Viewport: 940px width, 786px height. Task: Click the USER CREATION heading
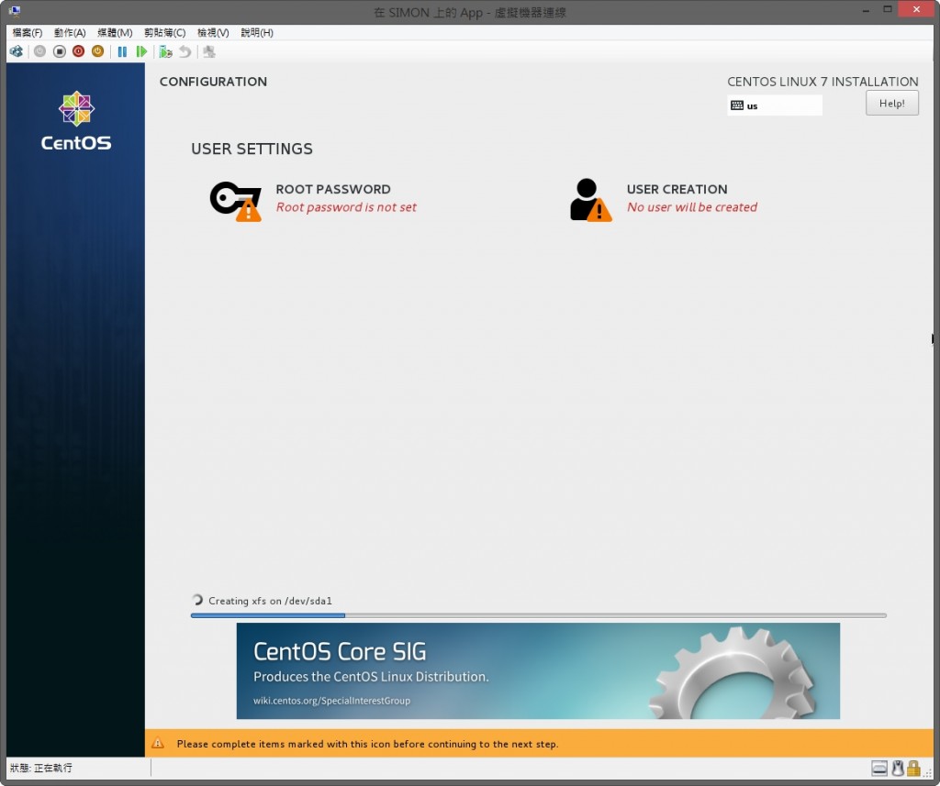677,189
